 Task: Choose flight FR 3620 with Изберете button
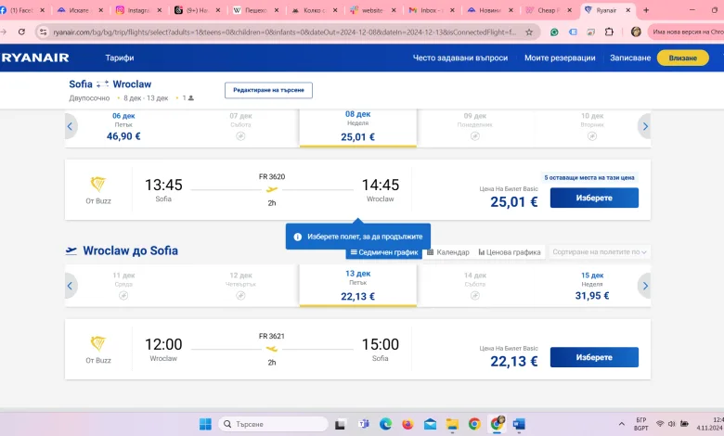pyautogui.click(x=594, y=198)
